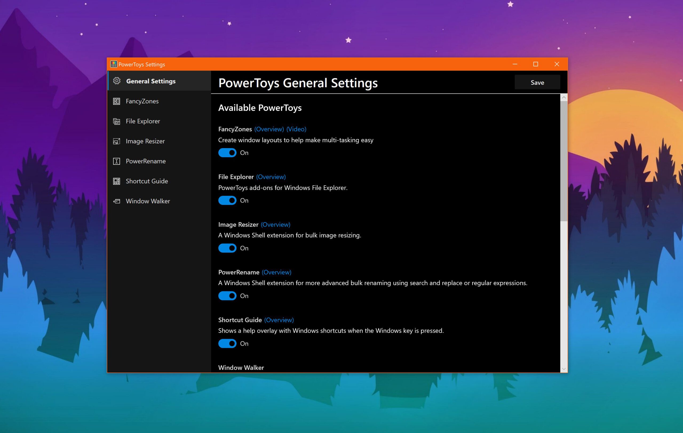Turn off the FancyZones toggle
Viewport: 683px width, 433px height.
(227, 153)
